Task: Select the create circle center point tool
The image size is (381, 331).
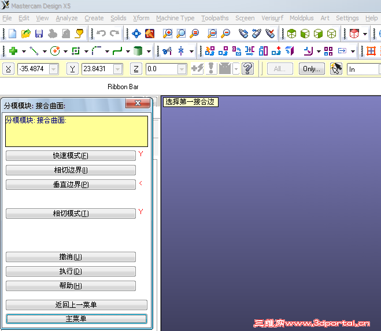Action: pos(55,51)
